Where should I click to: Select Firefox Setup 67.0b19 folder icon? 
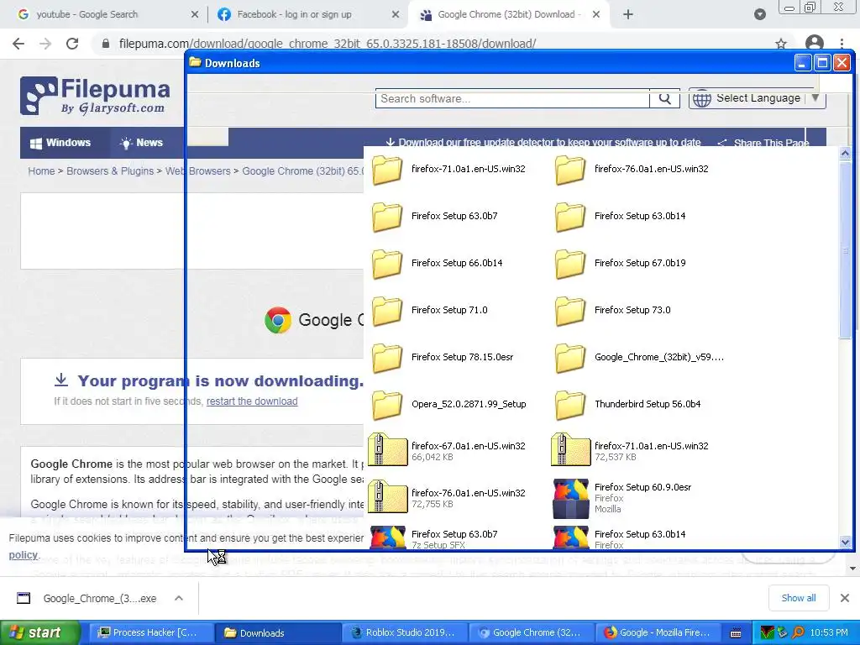point(570,264)
